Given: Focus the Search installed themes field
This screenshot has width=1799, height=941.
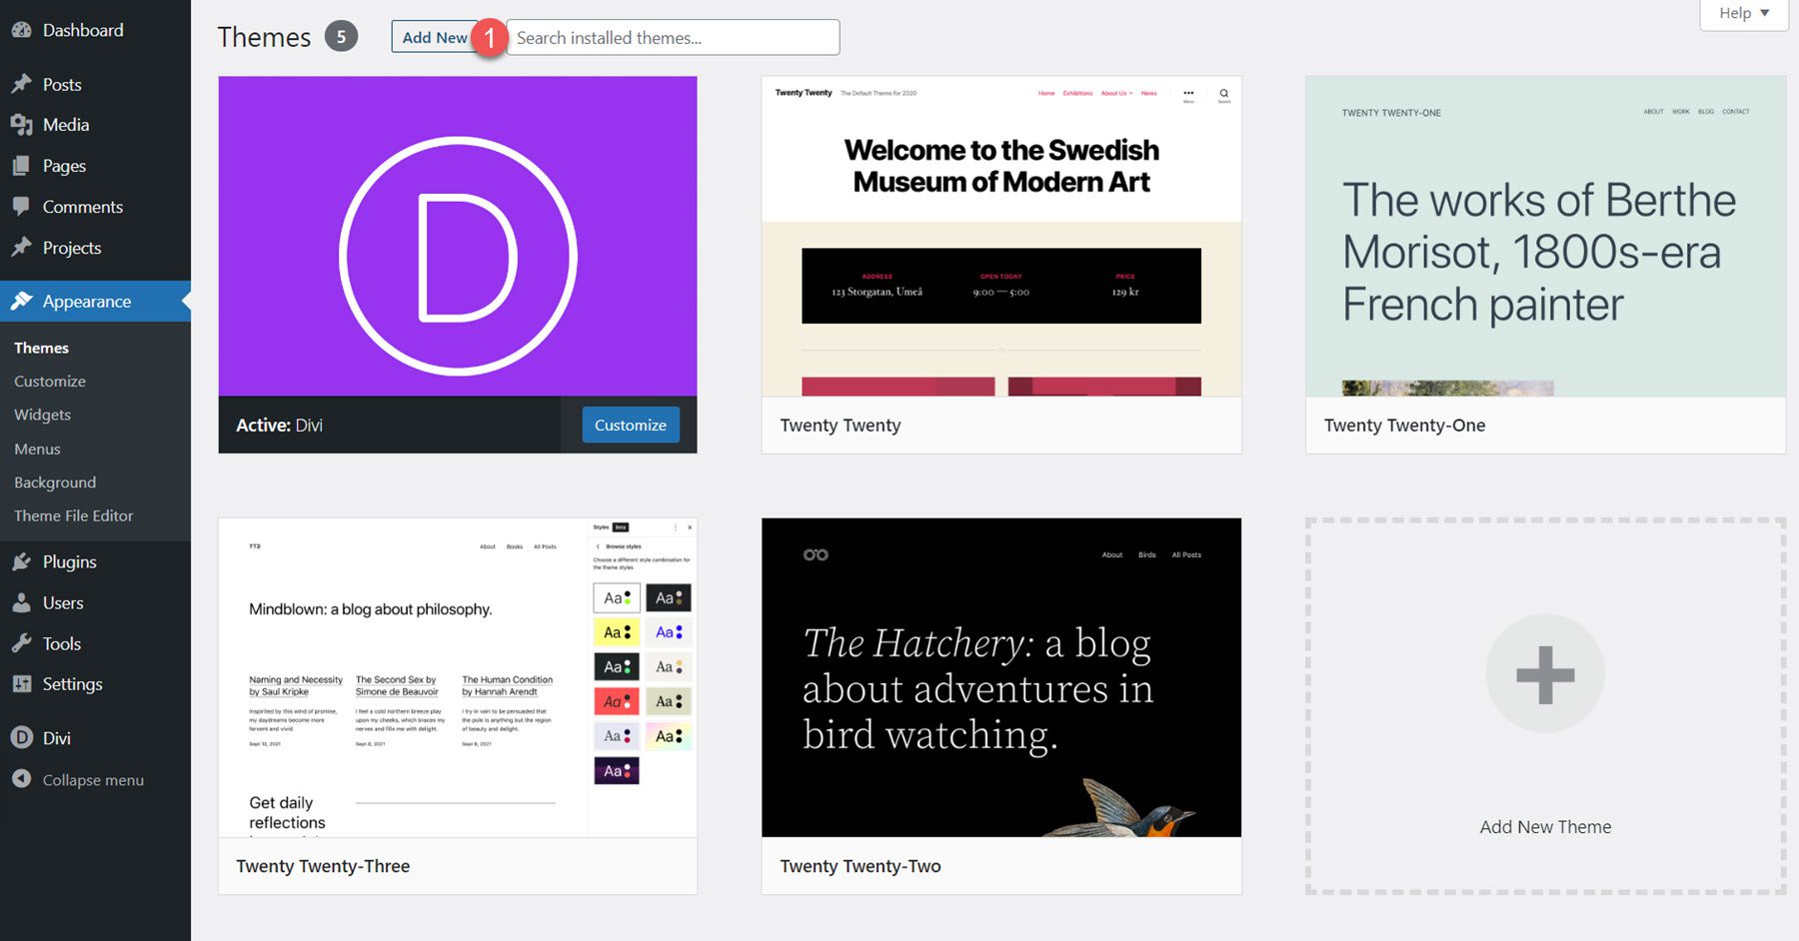Looking at the screenshot, I should [673, 38].
